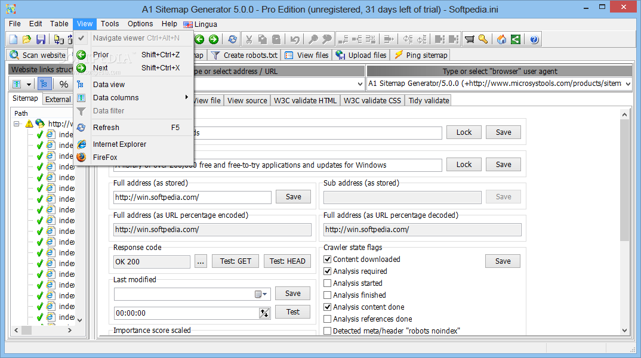Click the time stepper icon beside 00:00:00
This screenshot has width=641, height=358.
(264, 313)
